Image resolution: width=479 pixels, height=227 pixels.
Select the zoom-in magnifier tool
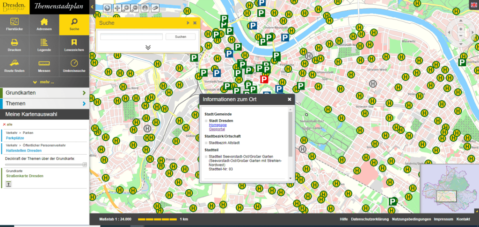click(x=126, y=8)
